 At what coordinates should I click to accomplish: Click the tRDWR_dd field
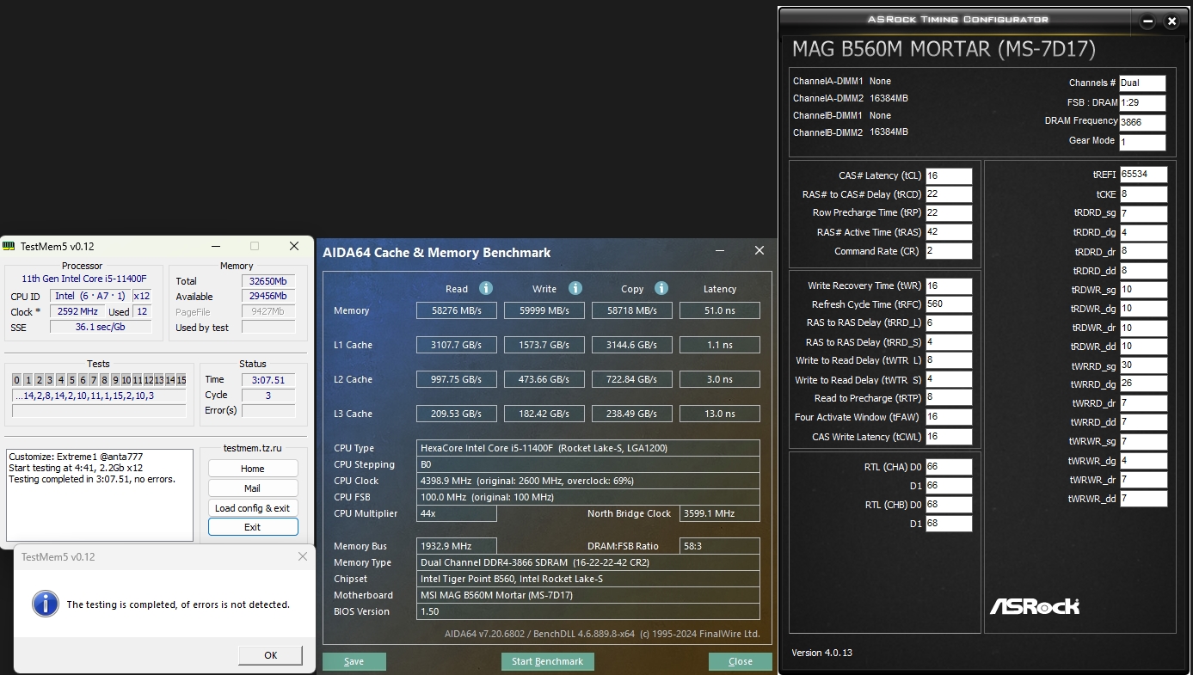click(1144, 347)
